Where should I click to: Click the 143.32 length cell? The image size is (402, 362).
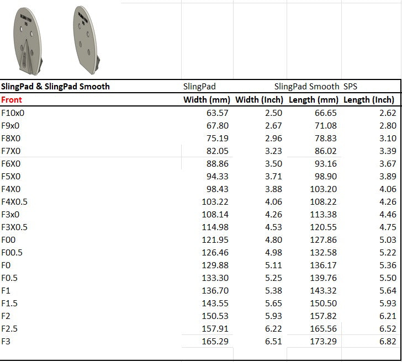tap(323, 291)
